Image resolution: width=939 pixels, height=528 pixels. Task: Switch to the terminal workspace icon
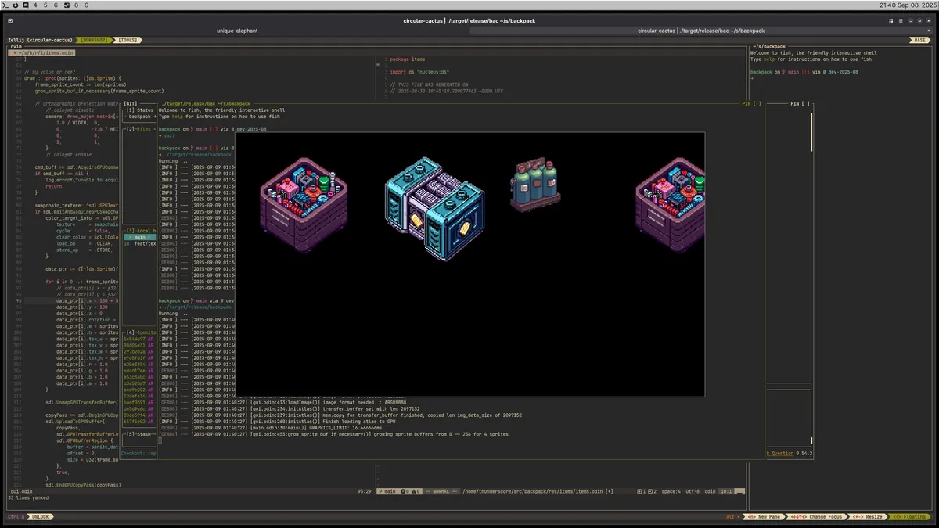[5, 5]
